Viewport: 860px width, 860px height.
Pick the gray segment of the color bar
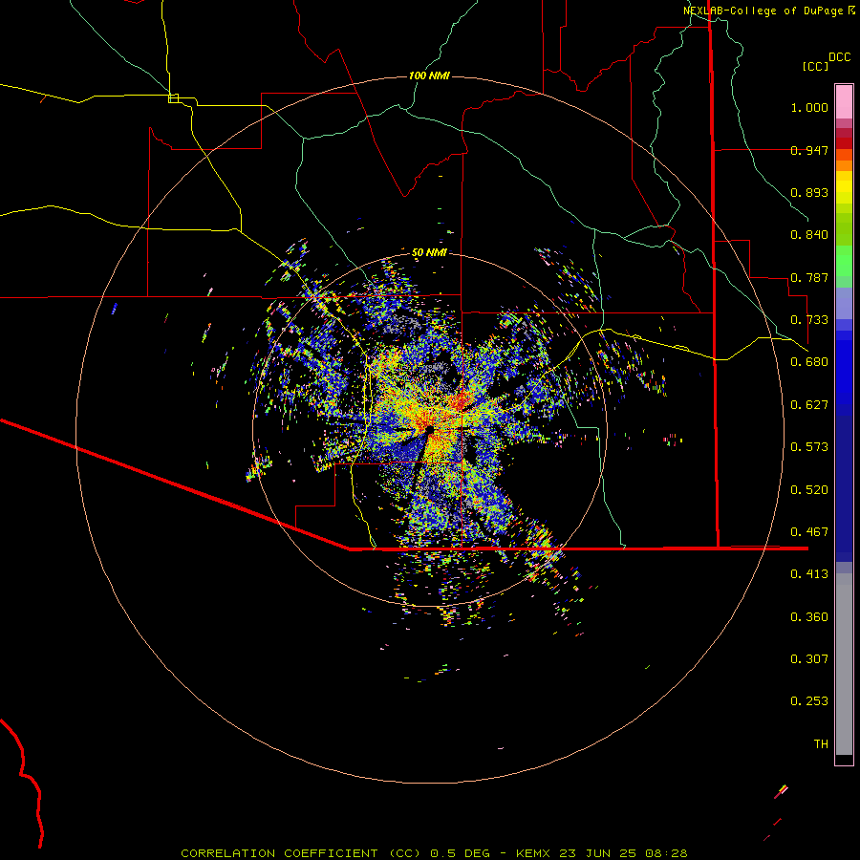[844, 664]
